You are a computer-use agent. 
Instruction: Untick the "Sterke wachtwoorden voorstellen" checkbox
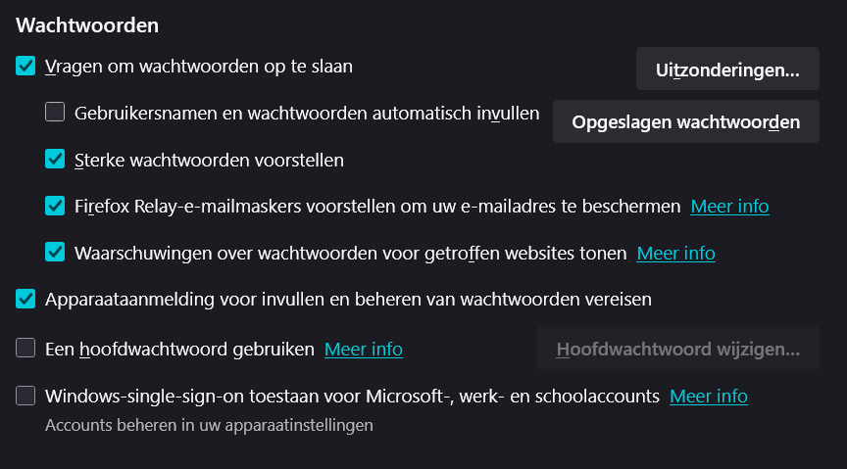[x=56, y=159]
